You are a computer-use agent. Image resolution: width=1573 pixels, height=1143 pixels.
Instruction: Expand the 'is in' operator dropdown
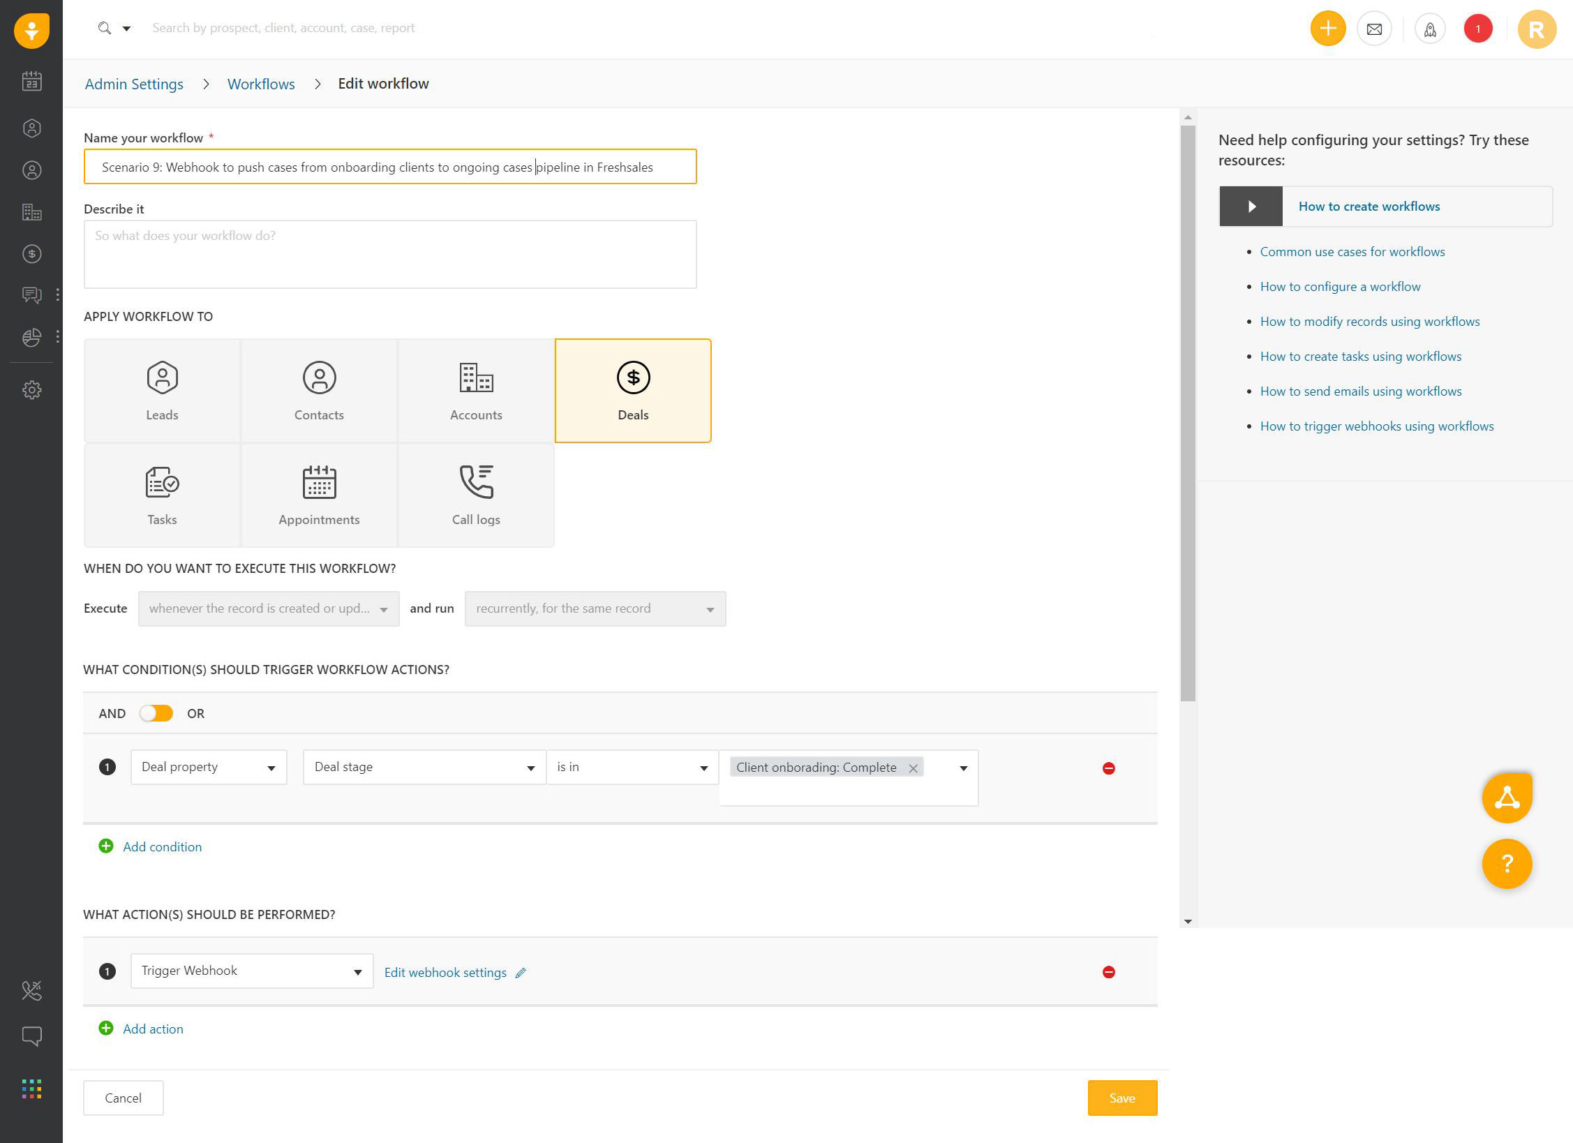pos(632,767)
